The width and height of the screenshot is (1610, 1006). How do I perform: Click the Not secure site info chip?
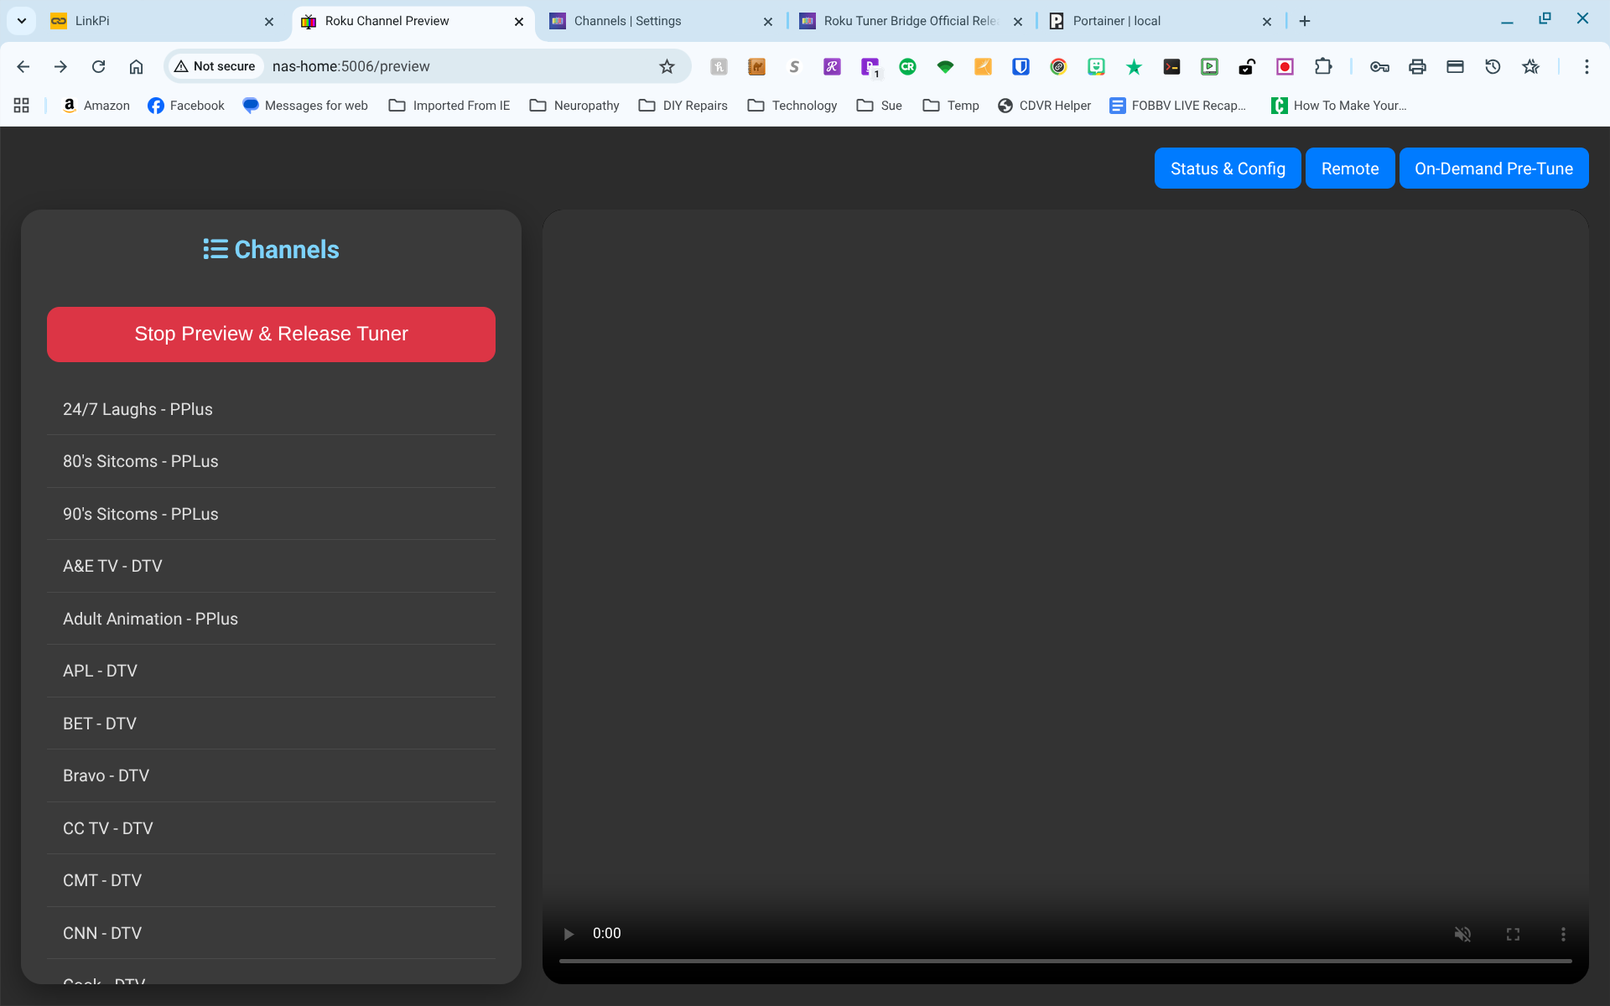coord(215,66)
